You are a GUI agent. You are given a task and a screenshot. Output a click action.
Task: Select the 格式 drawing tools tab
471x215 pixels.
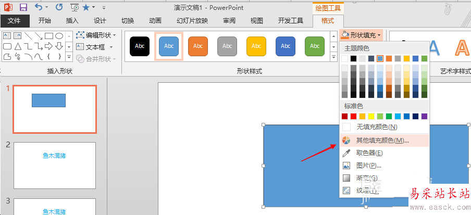pos(328,21)
